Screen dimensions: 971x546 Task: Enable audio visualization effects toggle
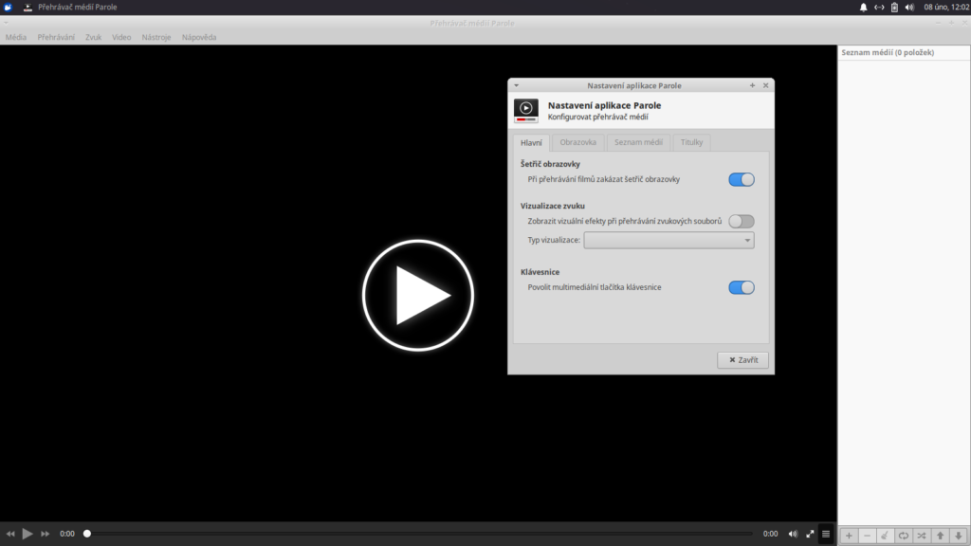[742, 221]
